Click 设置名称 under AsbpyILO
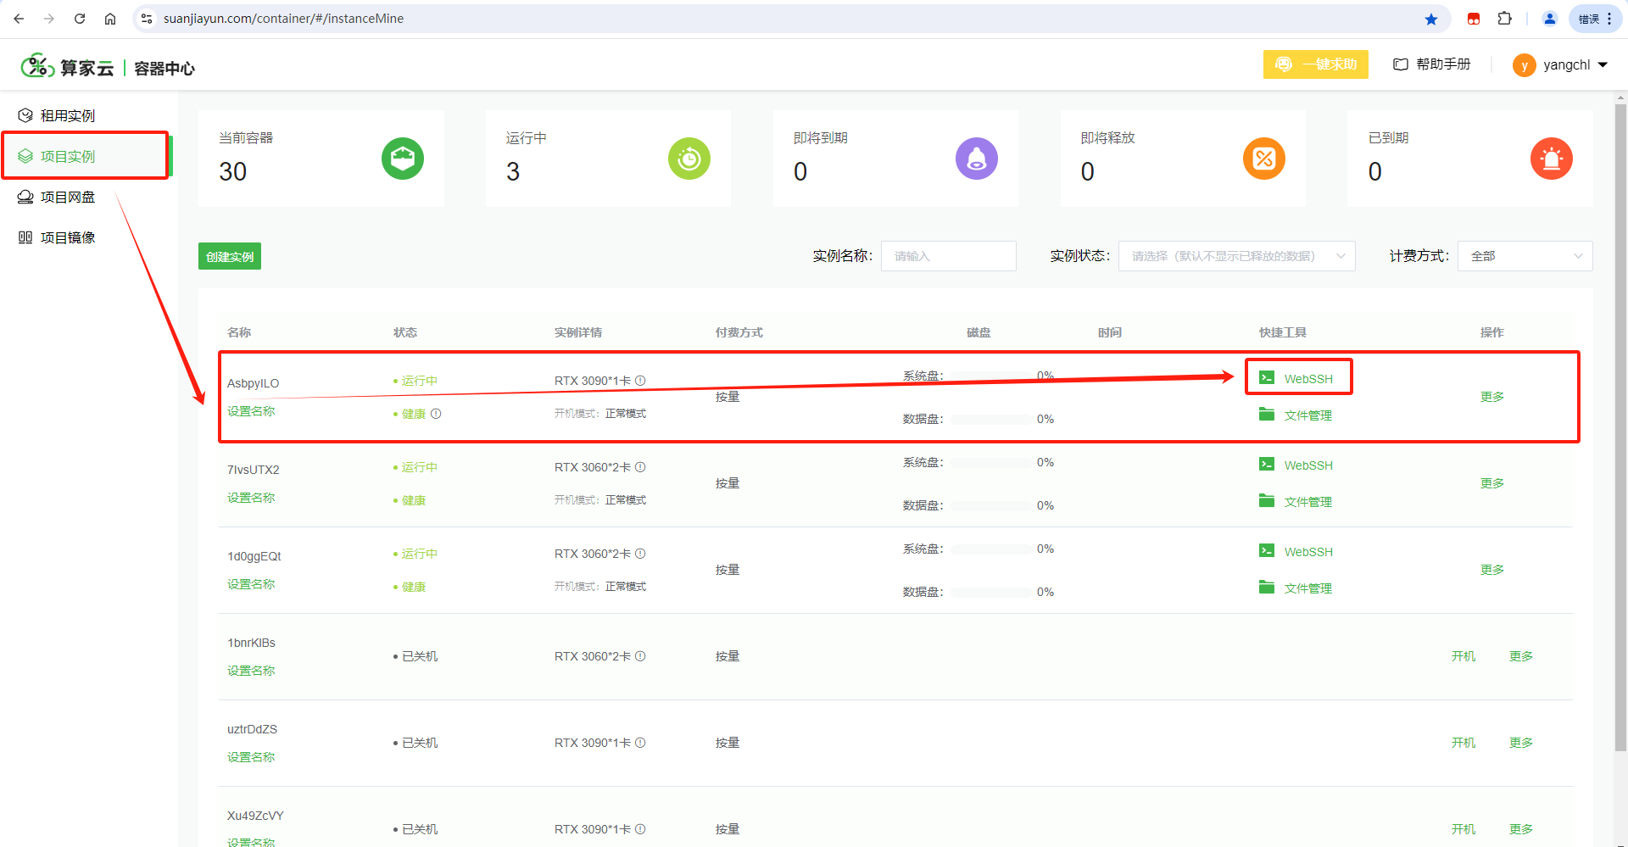The height and width of the screenshot is (847, 1628). pyautogui.click(x=251, y=411)
